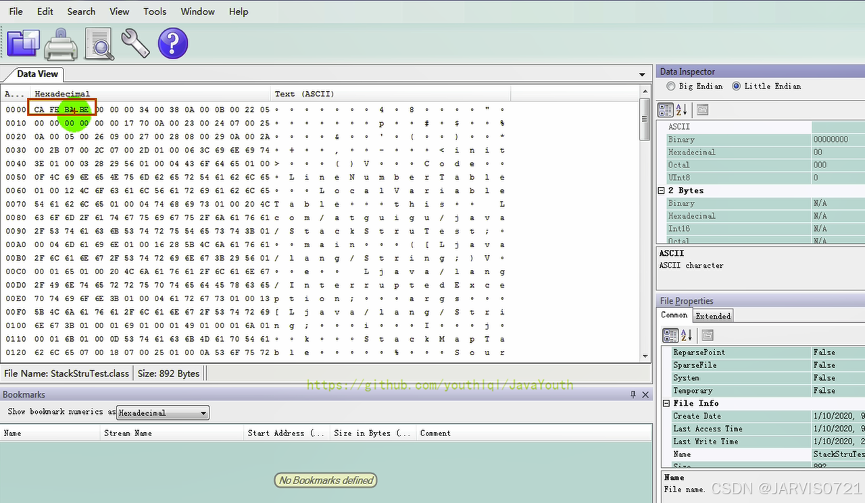Open the View menu
The width and height of the screenshot is (865, 503).
(x=120, y=11)
